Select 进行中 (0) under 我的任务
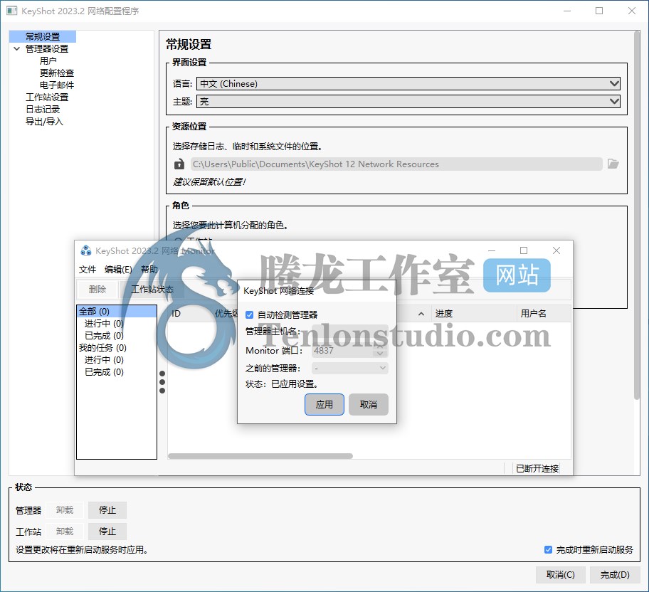 (x=104, y=360)
